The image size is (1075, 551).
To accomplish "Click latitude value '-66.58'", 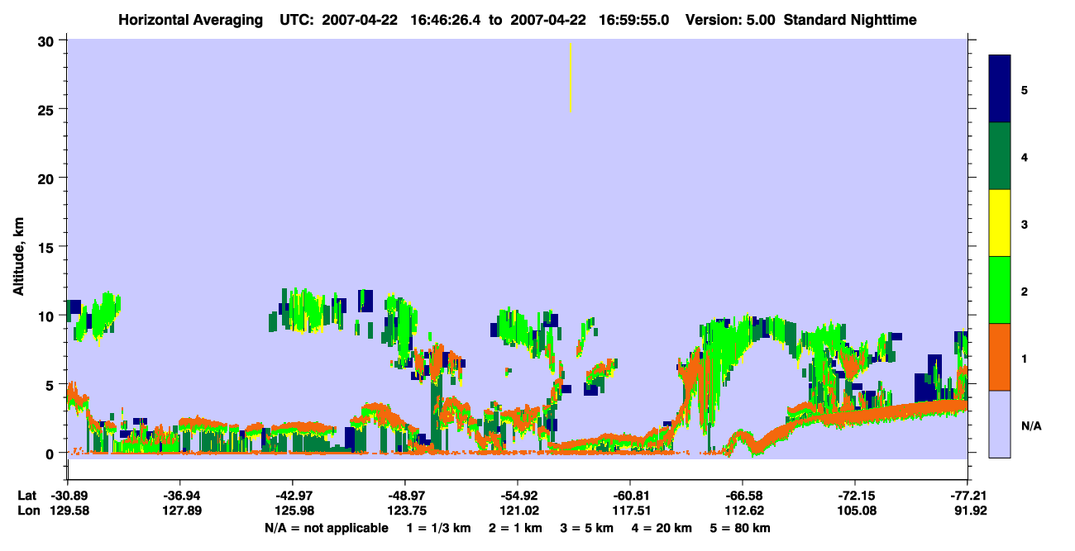I will point(743,496).
